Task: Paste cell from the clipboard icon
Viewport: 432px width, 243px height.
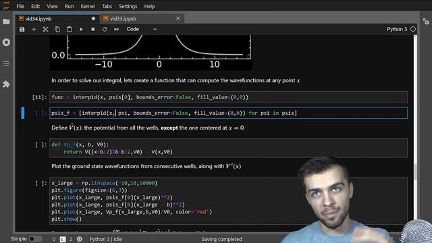Action: coord(69,29)
